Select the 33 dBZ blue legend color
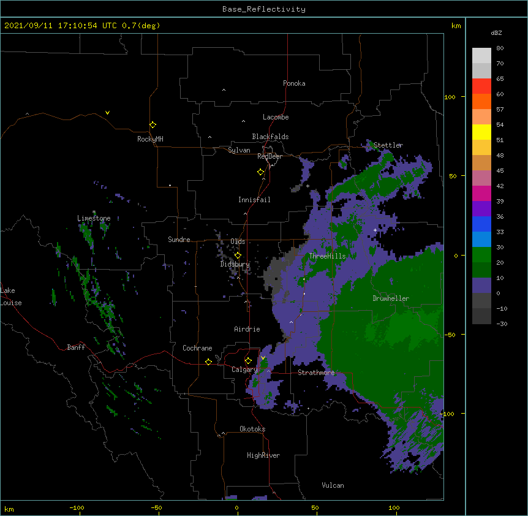Viewport: 528px width, 516px height. [x=481, y=239]
